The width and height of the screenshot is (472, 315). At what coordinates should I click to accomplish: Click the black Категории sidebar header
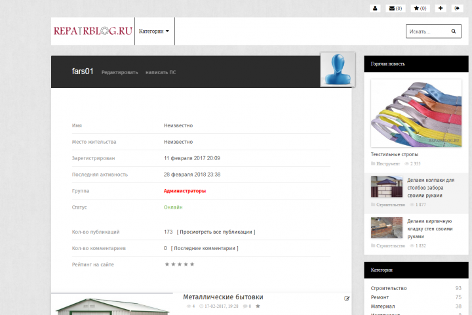point(416,270)
